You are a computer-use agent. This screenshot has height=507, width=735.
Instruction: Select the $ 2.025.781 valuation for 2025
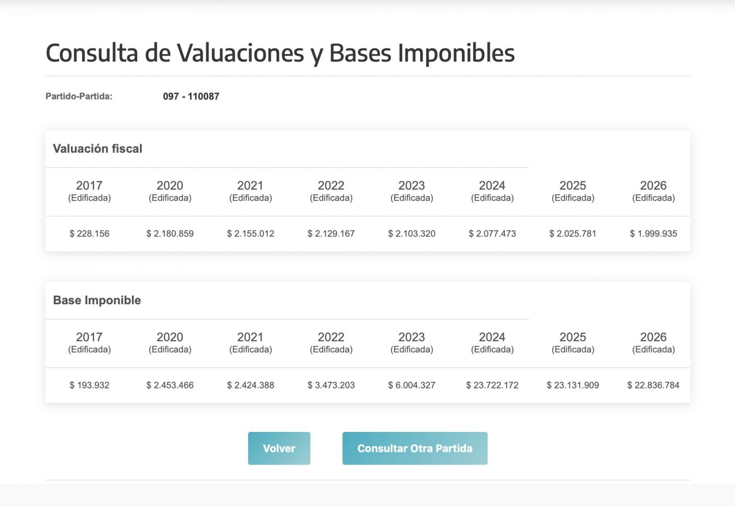click(573, 234)
